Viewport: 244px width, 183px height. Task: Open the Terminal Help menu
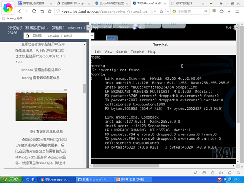pos(152,52)
